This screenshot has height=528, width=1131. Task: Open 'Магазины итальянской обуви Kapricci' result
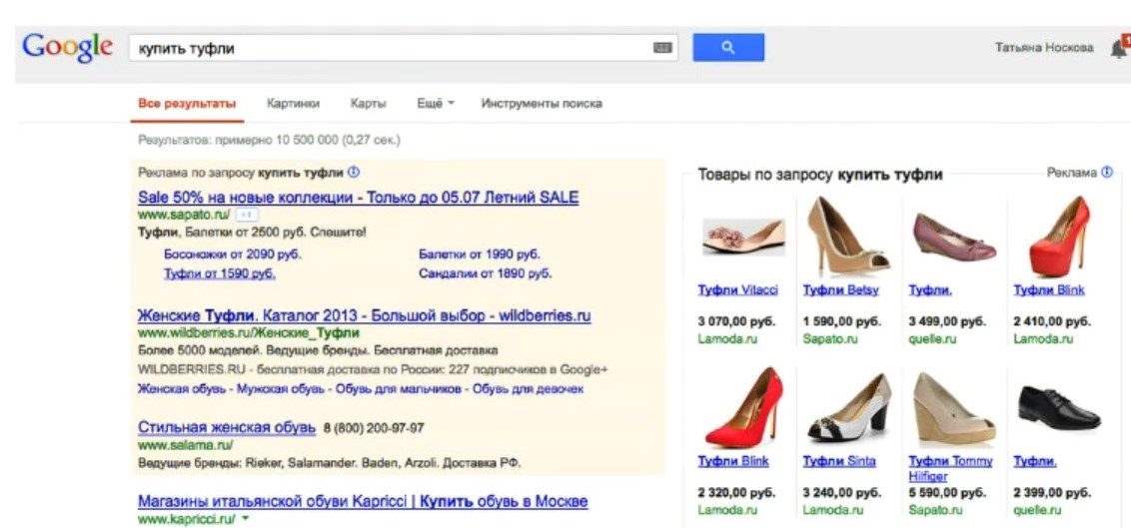pos(363,501)
